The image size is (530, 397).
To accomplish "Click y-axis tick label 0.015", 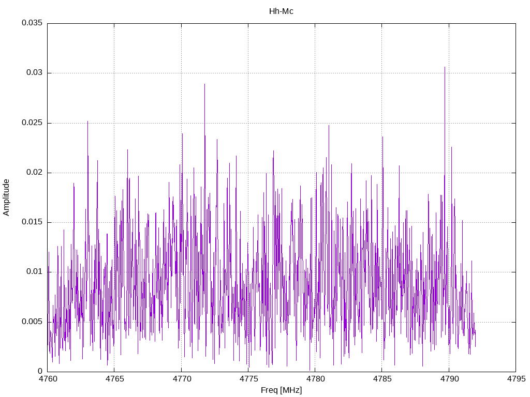I will [x=32, y=222].
